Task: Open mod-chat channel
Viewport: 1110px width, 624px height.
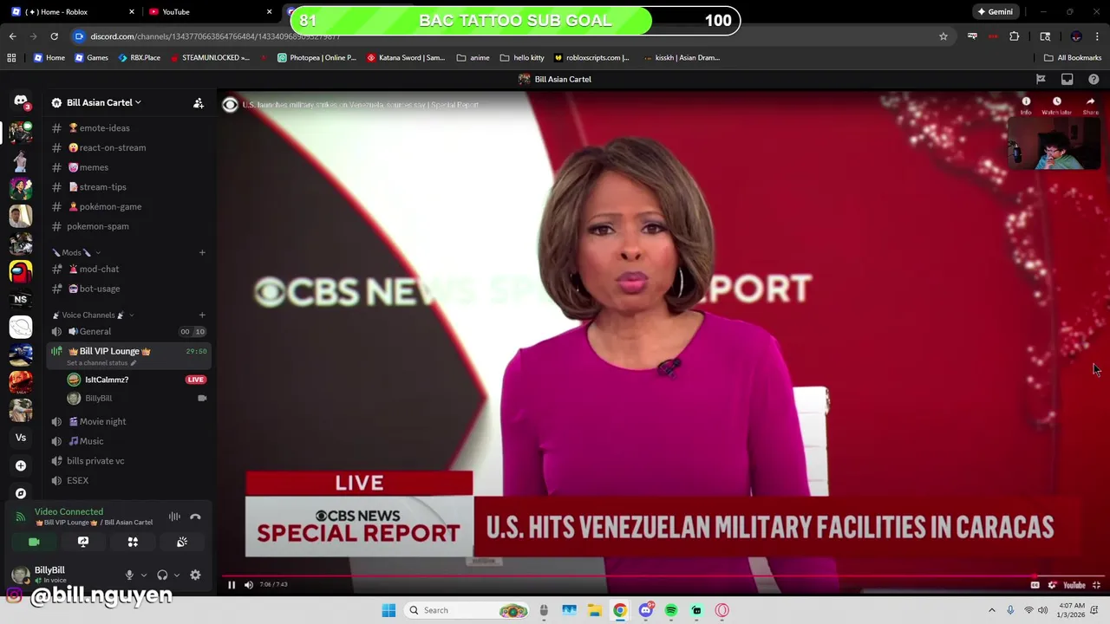Action: 128,269
